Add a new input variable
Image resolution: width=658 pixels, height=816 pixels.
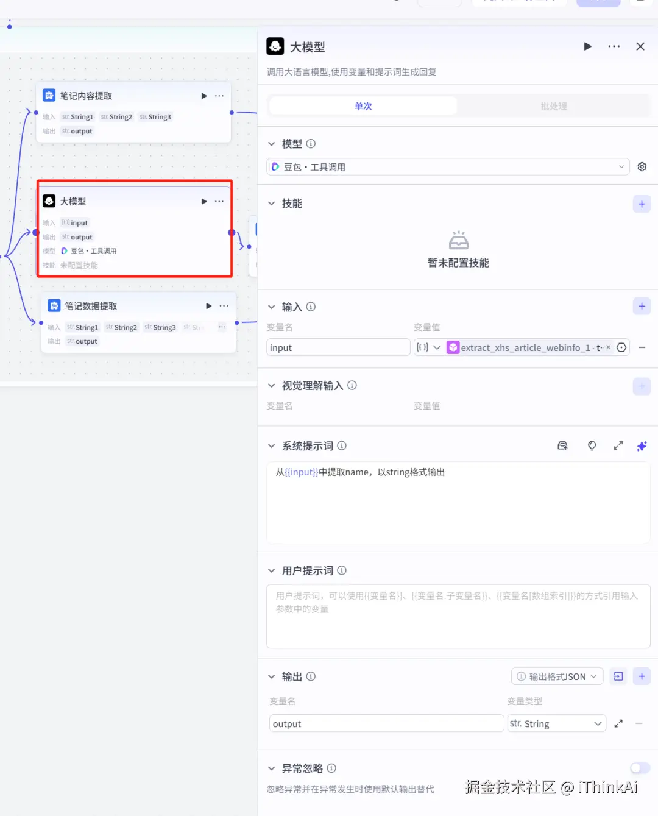pos(642,306)
